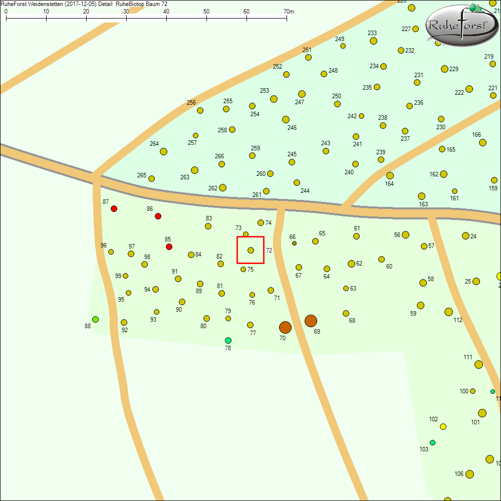Click the light green tree marker 88

(x=95, y=319)
